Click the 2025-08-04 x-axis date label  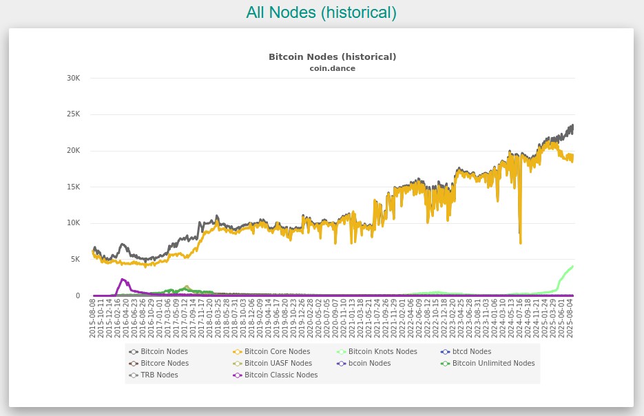(x=570, y=319)
